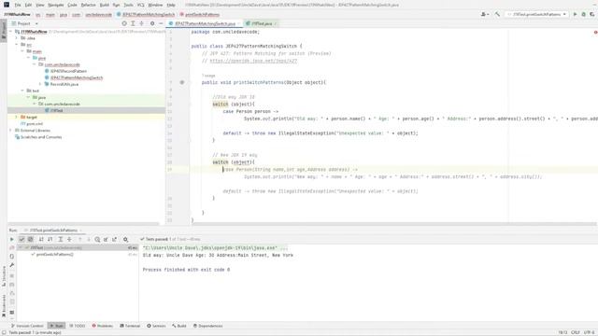Expand the RecordUtils.java node
Image resolution: width=598 pixels, height=336 pixels.
40,84
